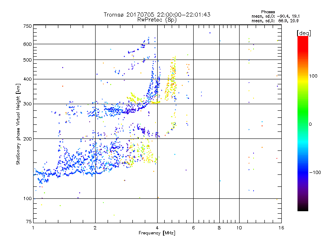Click the colorbar label '-100'
This screenshot has height=248, width=331.
pos(315,172)
